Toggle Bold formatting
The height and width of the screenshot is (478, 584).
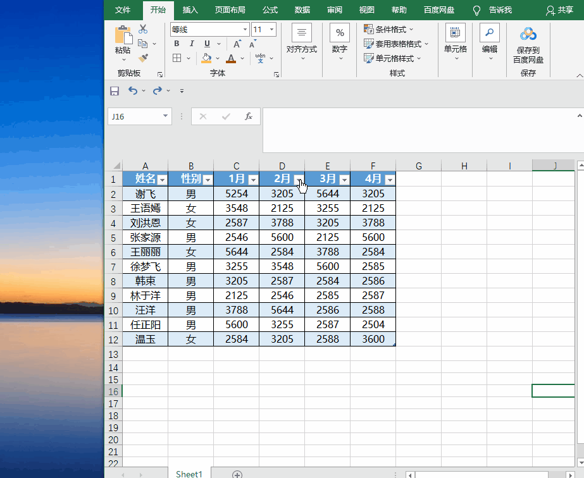click(177, 44)
